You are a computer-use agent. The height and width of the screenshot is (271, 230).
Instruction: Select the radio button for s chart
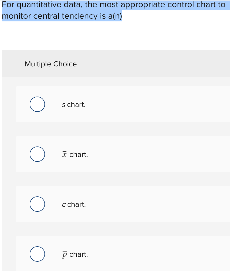pos(37,104)
